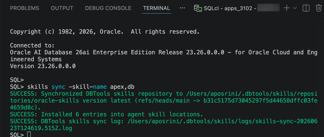The width and height of the screenshot is (324, 137).
Task: Split the terminal with the split icon
Action: (x=306, y=8)
